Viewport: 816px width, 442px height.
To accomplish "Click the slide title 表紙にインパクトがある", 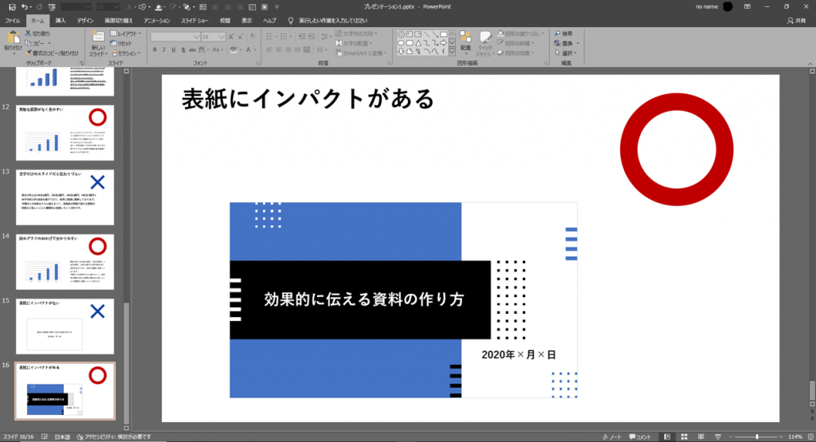I will pyautogui.click(x=308, y=99).
